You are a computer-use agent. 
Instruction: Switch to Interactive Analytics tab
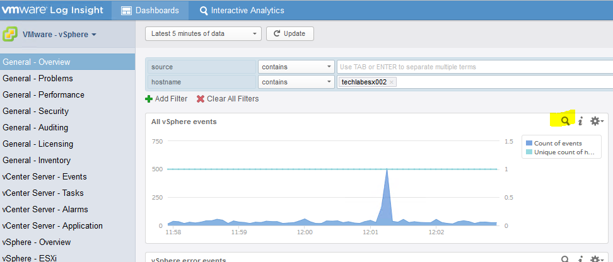pos(242,11)
